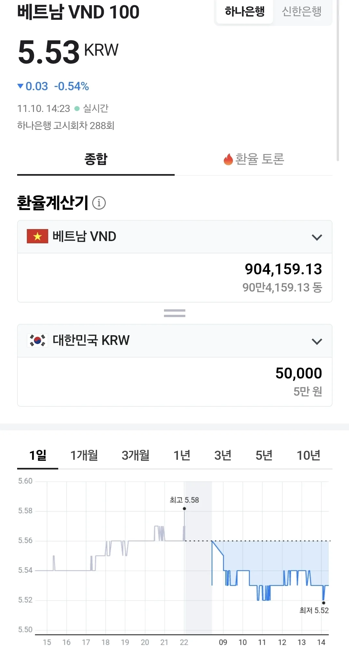
Task: Tap the blue down-triangle change indicator
Action: click(x=20, y=86)
